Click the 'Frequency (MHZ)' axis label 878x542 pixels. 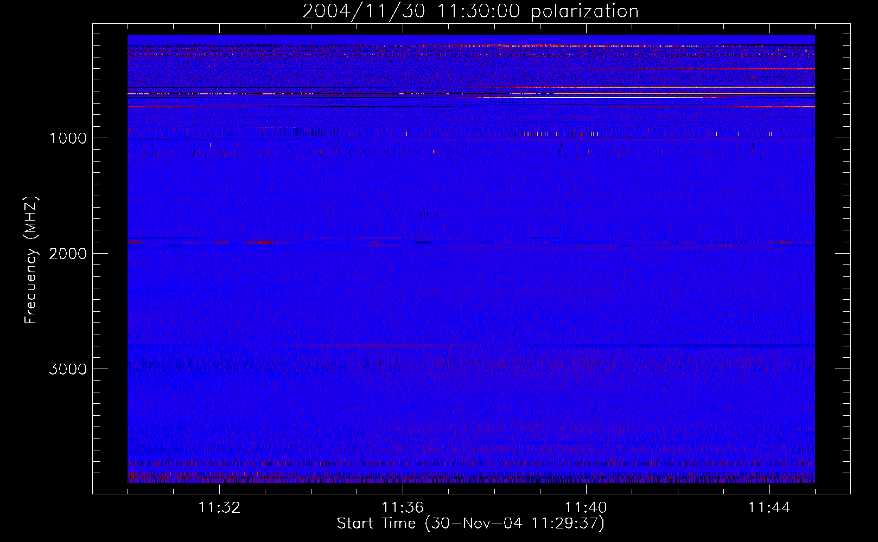point(30,260)
